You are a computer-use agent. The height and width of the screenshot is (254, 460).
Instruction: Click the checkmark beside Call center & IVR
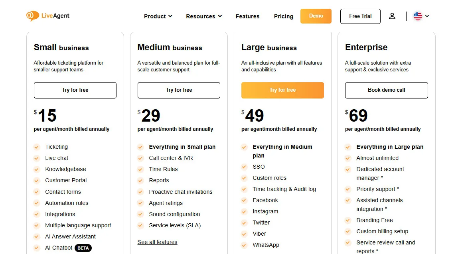pyautogui.click(x=140, y=158)
